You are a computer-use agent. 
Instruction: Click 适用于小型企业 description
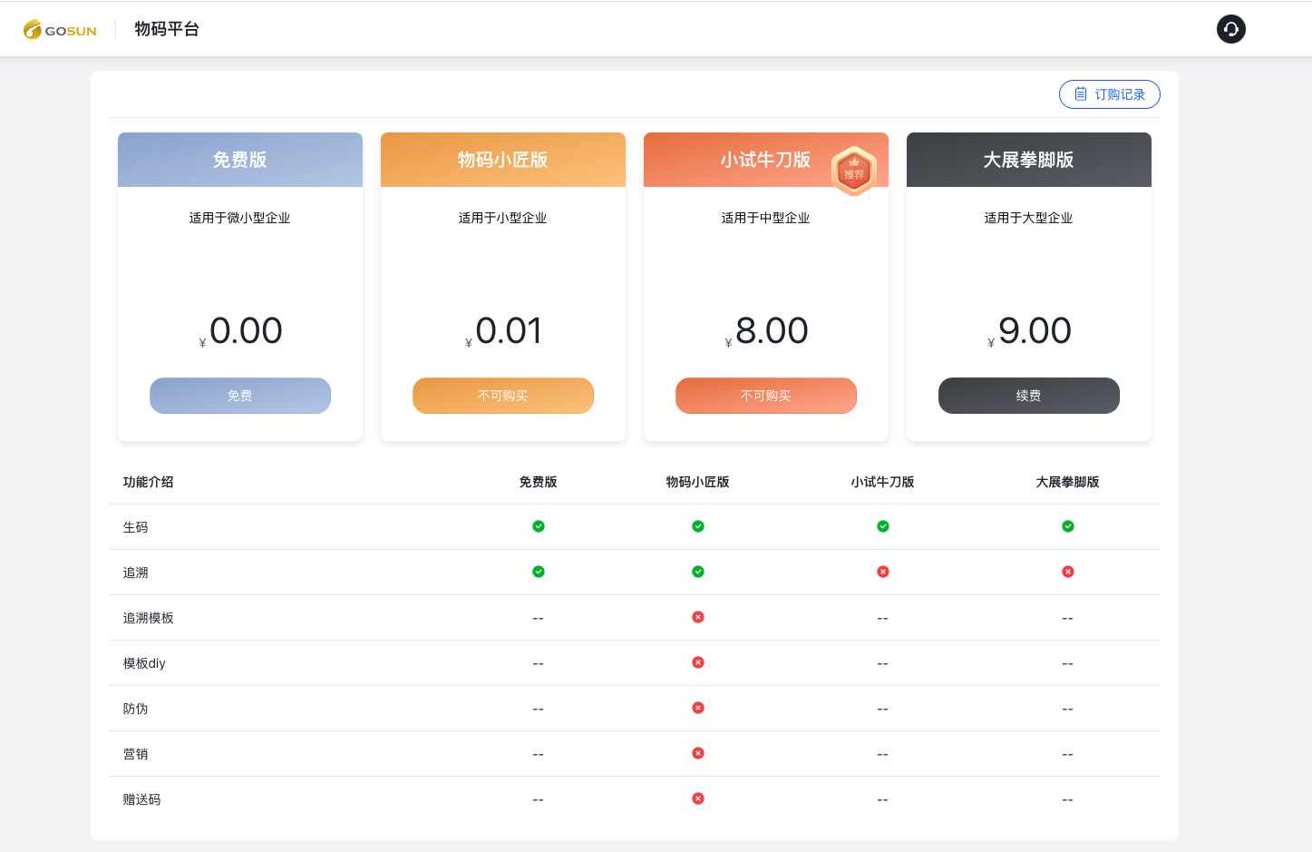point(503,218)
